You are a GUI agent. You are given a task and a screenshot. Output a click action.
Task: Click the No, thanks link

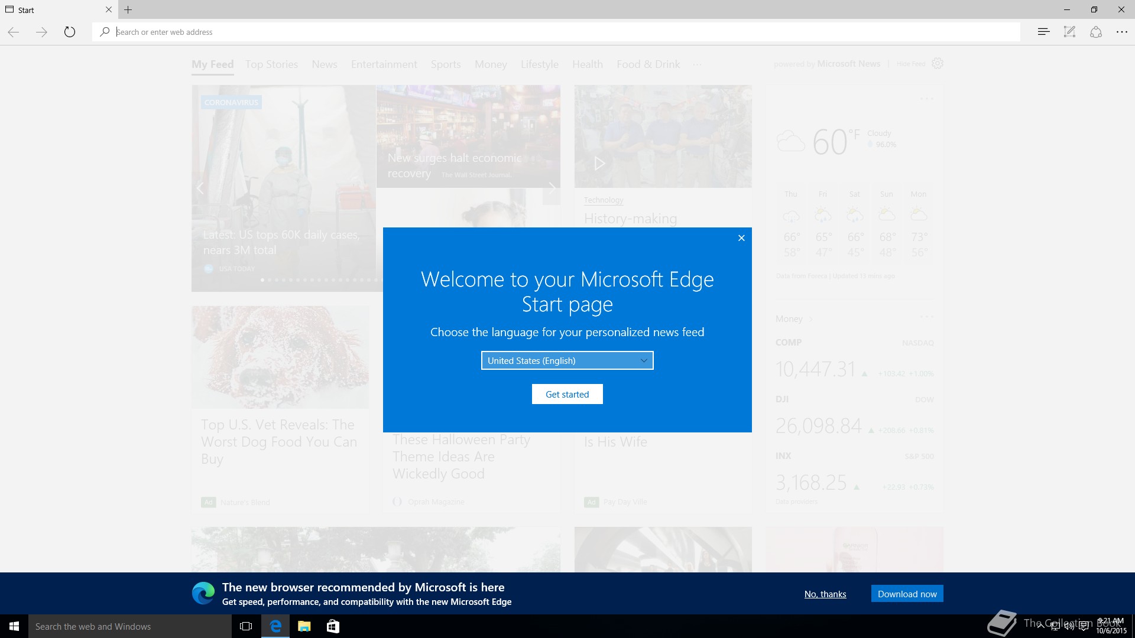(x=825, y=594)
